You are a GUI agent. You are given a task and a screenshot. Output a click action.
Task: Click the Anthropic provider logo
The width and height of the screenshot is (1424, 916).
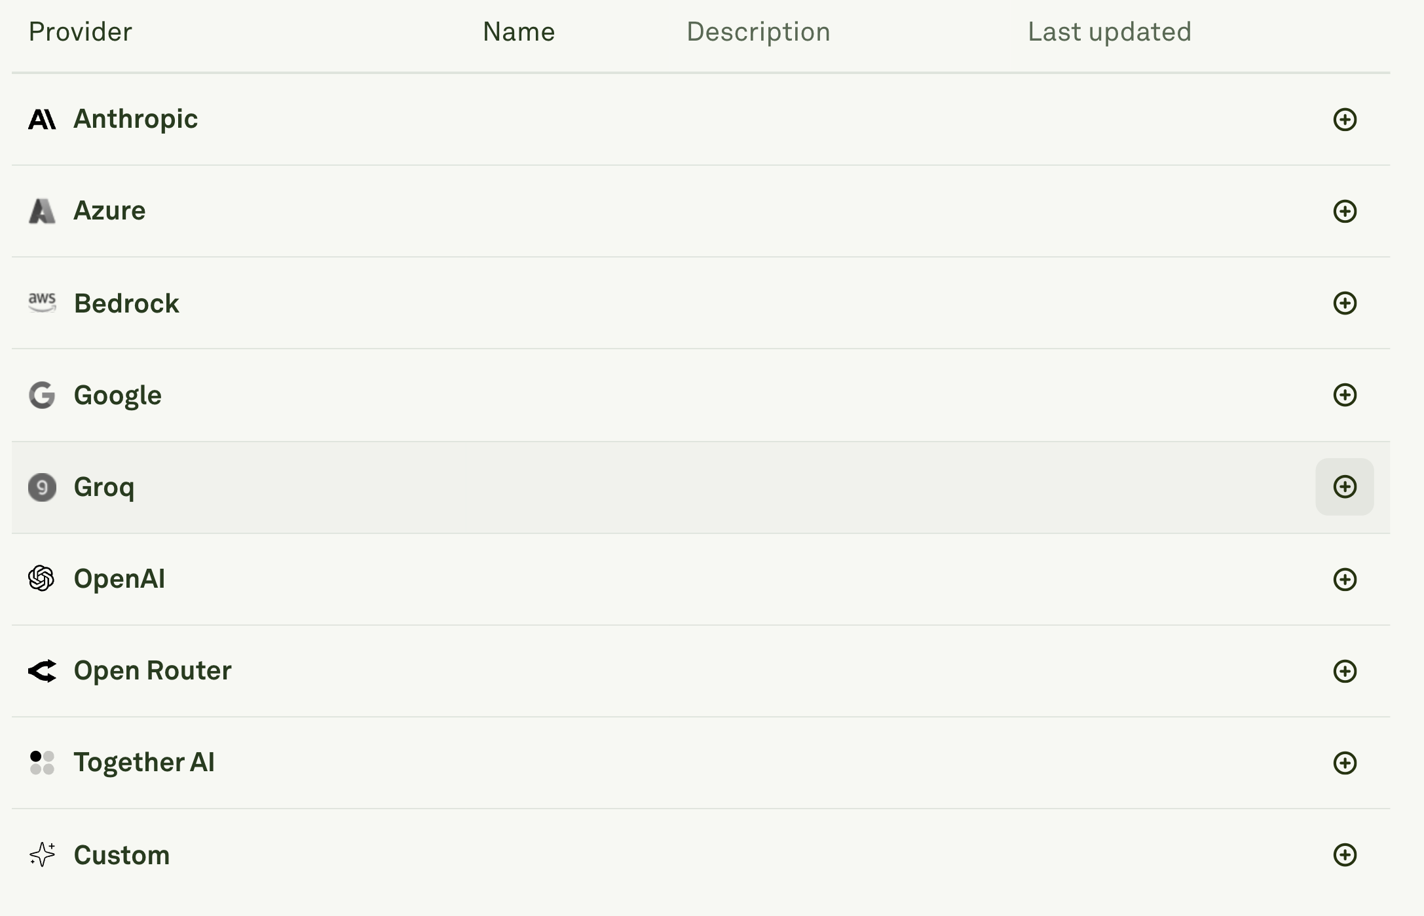point(42,119)
